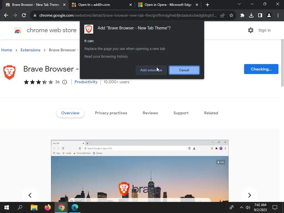Open Chrome three-dot menu

(278, 16)
